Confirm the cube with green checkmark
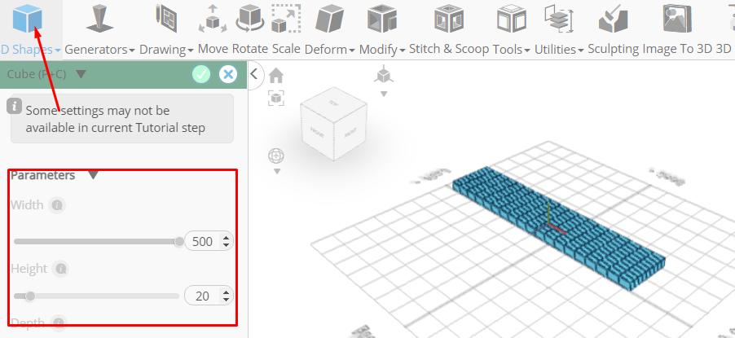The image size is (735, 338). (201, 74)
